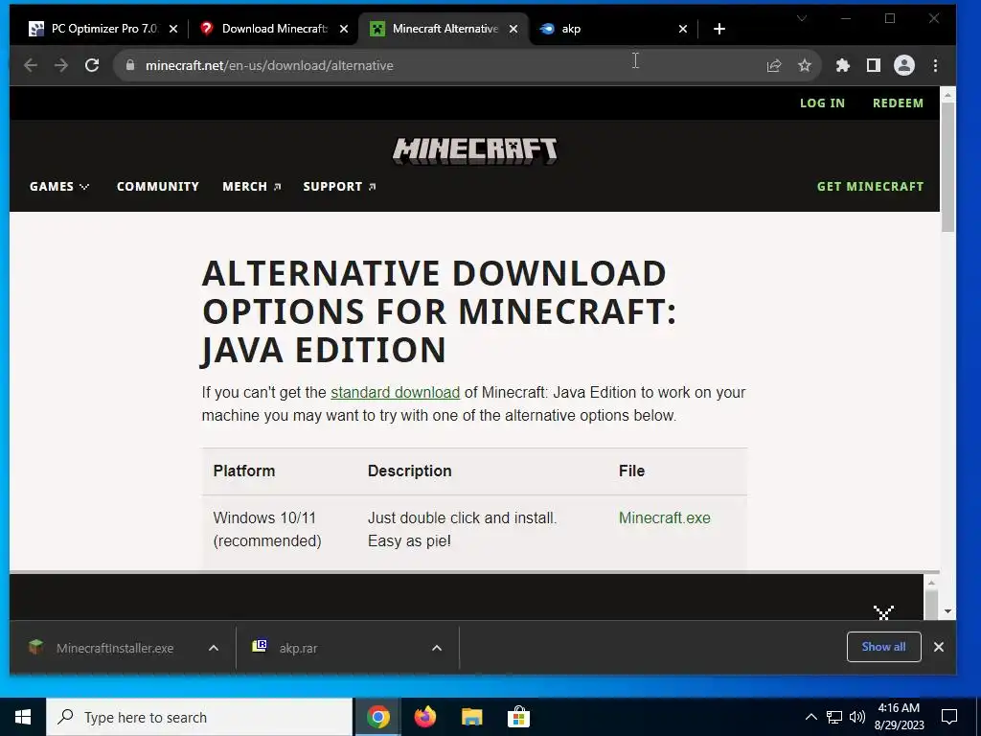981x736 pixels.
Task: Click the volume speaker tray icon
Action: (857, 717)
